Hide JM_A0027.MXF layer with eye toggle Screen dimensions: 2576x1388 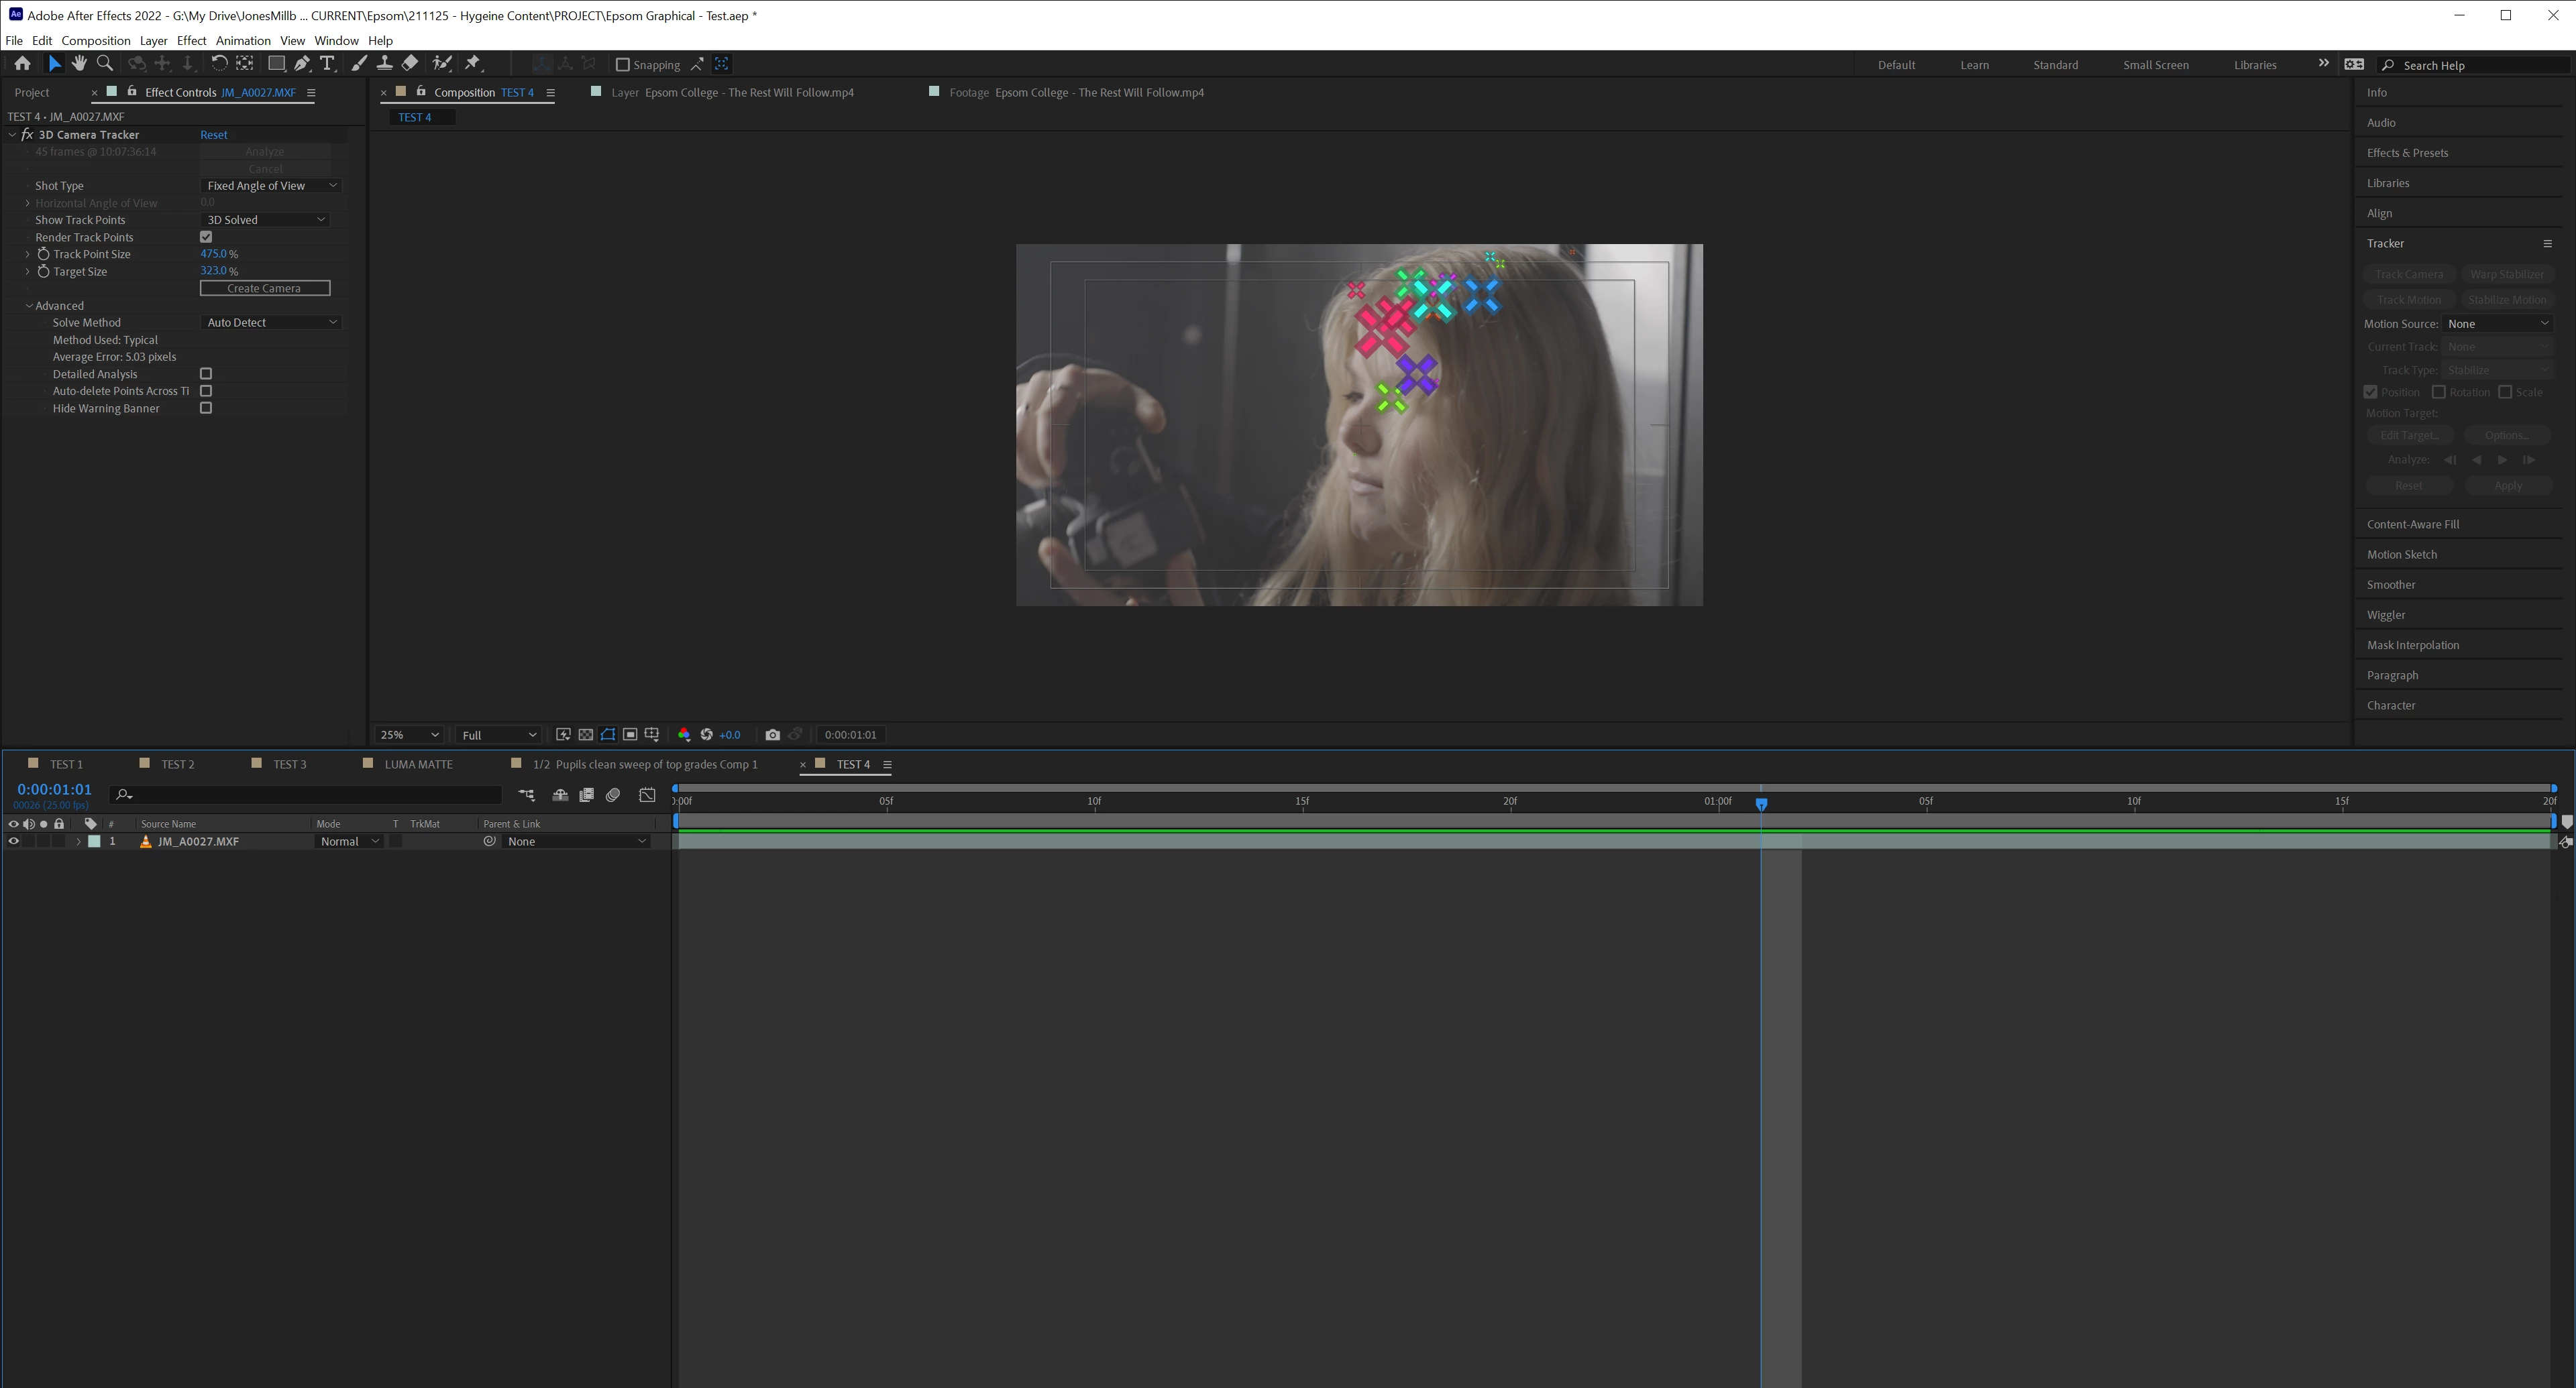14,842
